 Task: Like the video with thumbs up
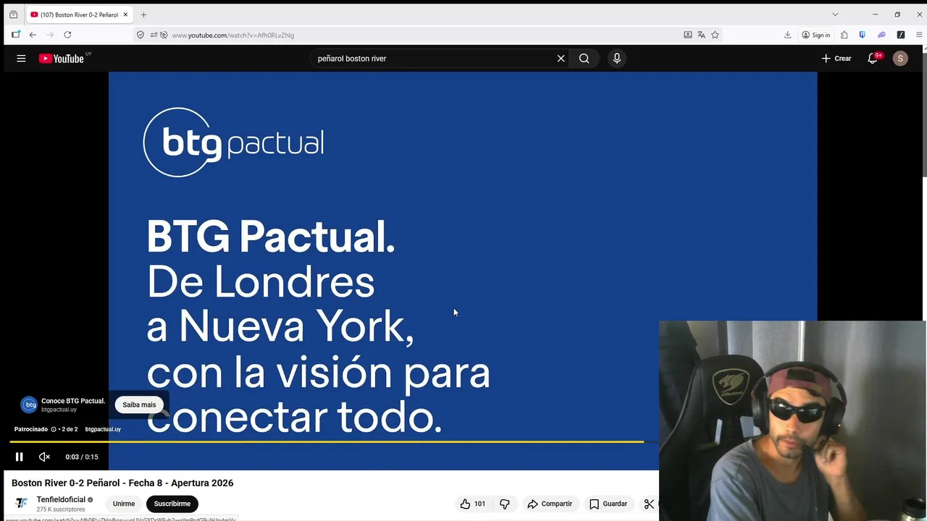tap(472, 504)
